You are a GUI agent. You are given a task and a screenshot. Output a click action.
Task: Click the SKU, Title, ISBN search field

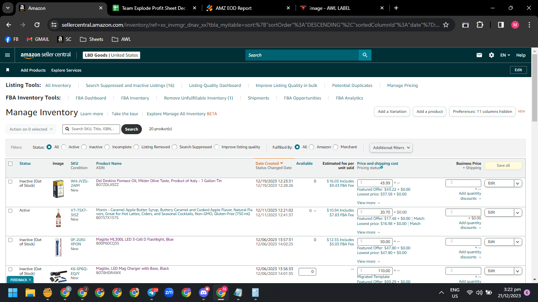point(91,129)
